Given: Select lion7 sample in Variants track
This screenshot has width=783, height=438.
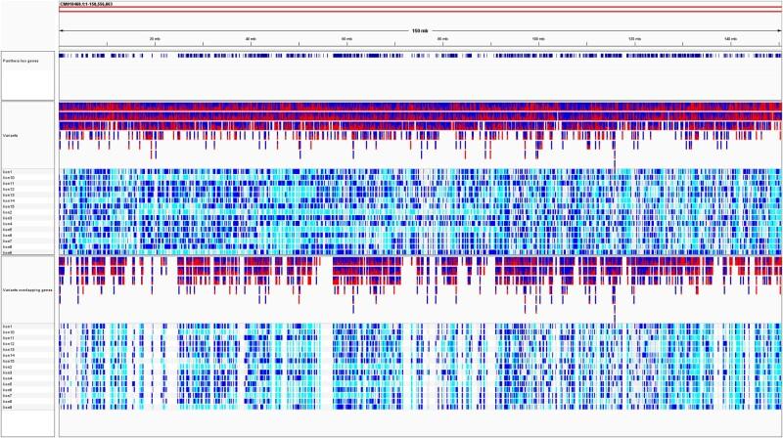Looking at the screenshot, I should pos(7,241).
